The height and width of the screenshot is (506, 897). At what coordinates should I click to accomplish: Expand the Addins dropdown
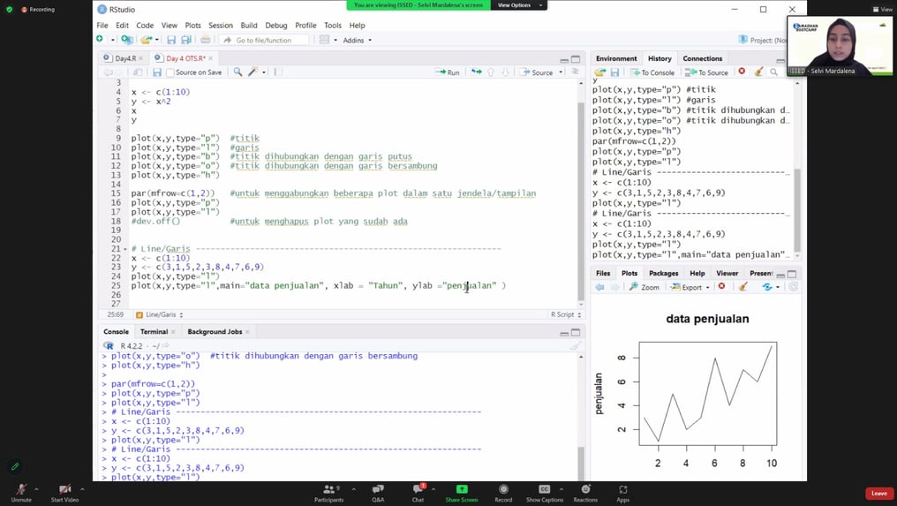pos(357,40)
